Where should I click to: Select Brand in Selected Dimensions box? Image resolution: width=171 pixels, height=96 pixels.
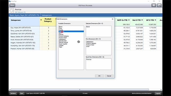pyautogui.click(x=88, y=27)
